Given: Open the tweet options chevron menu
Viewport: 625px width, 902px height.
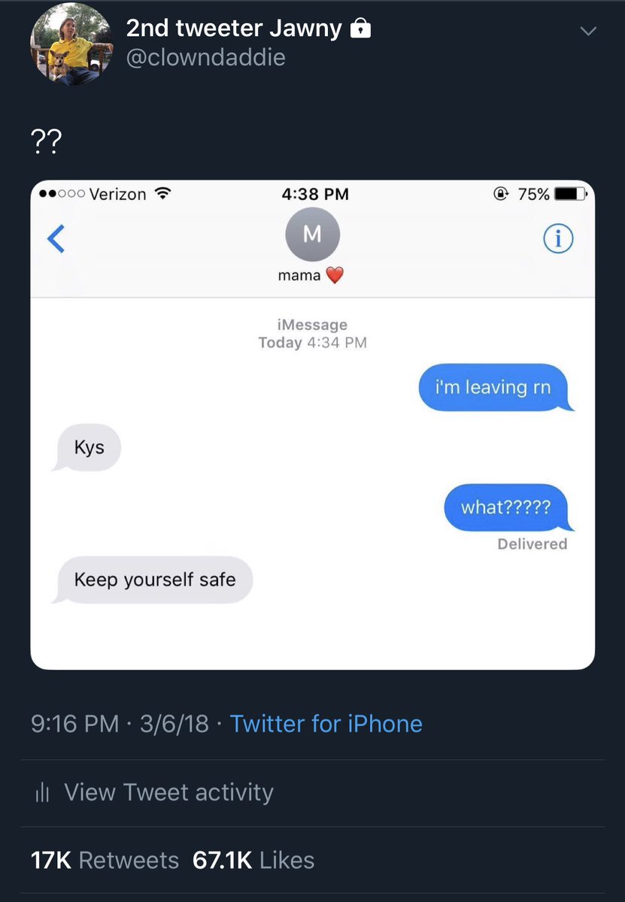Looking at the screenshot, I should (x=588, y=31).
